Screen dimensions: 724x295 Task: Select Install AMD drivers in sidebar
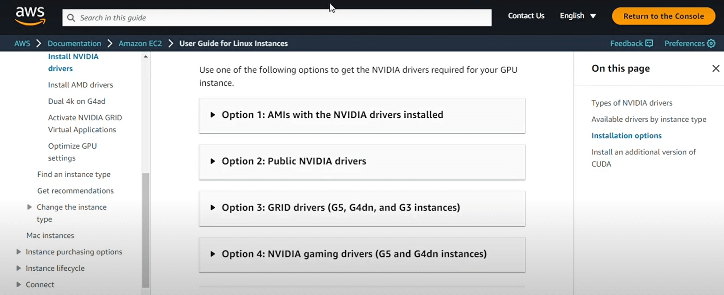click(x=80, y=85)
